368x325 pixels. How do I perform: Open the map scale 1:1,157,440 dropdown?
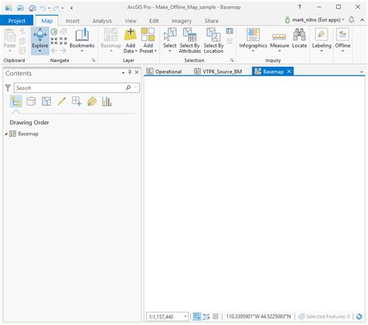[186, 316]
